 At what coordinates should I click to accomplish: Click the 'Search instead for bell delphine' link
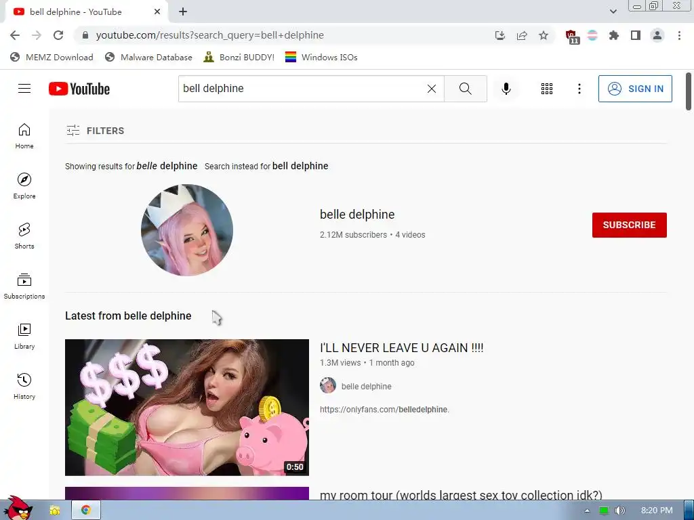pyautogui.click(x=266, y=167)
